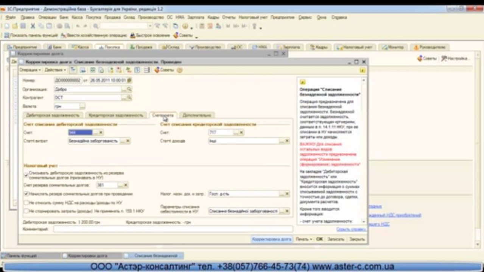Open selection for 'Списание безнадійної заборгованості' parameter
484x272 pixels.
coord(282,211)
